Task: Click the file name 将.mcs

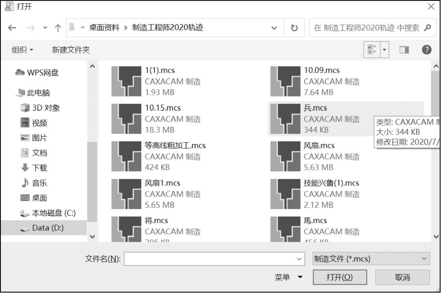Action: 157,221
